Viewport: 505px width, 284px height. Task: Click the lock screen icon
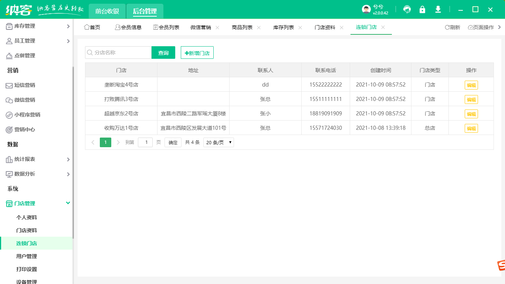click(422, 10)
